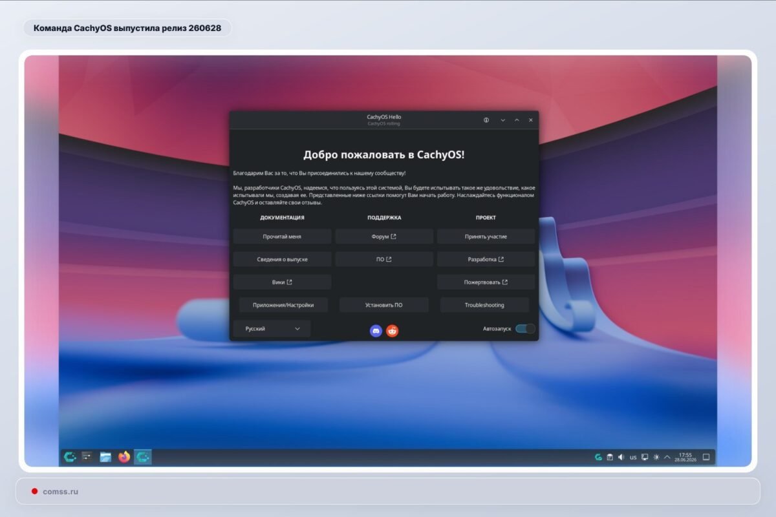Viewport: 776px width, 517px height.
Task: Click the Пожертвовать external link button
Action: [486, 282]
